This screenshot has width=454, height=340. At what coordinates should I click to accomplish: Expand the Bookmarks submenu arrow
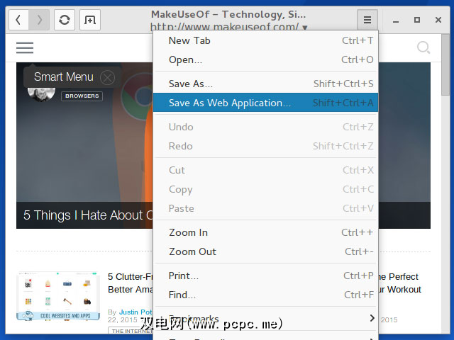(x=372, y=318)
